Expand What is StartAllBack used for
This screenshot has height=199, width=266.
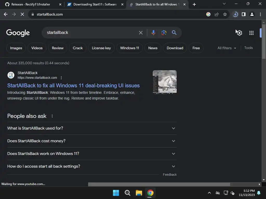[92, 128]
